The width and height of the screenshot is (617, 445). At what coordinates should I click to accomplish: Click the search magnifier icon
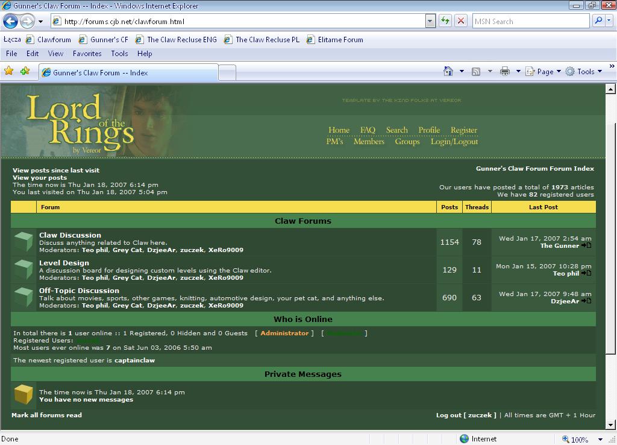point(598,21)
